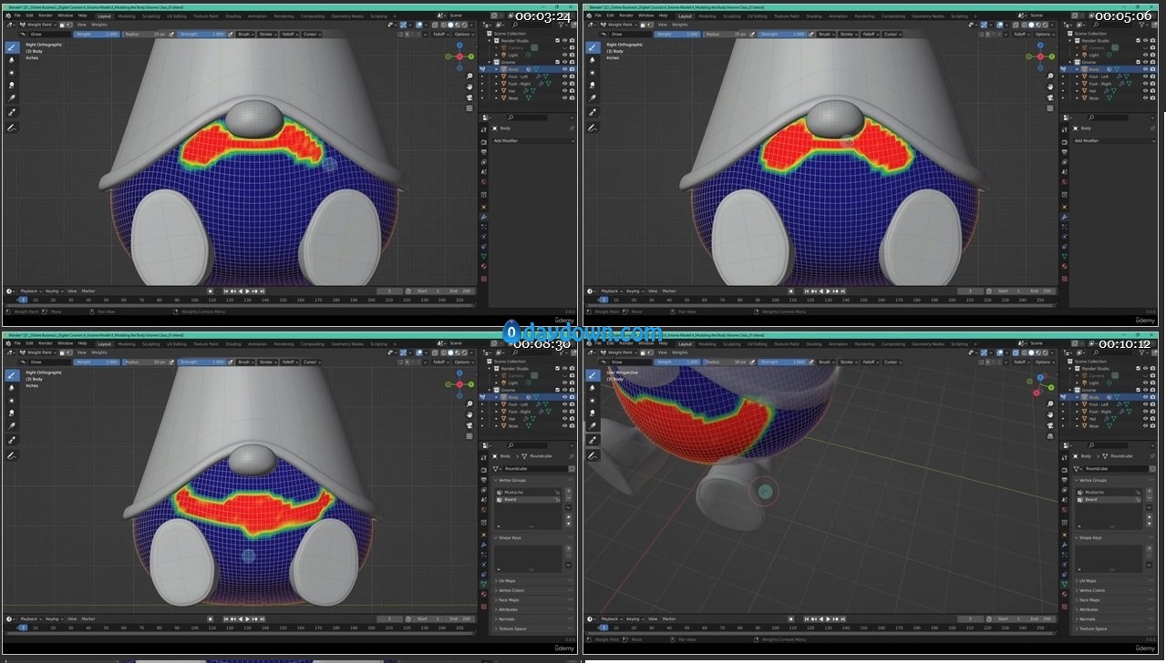Select the Annotate tool in the 00:10:12 frame
1166x663 pixels.
(x=593, y=455)
